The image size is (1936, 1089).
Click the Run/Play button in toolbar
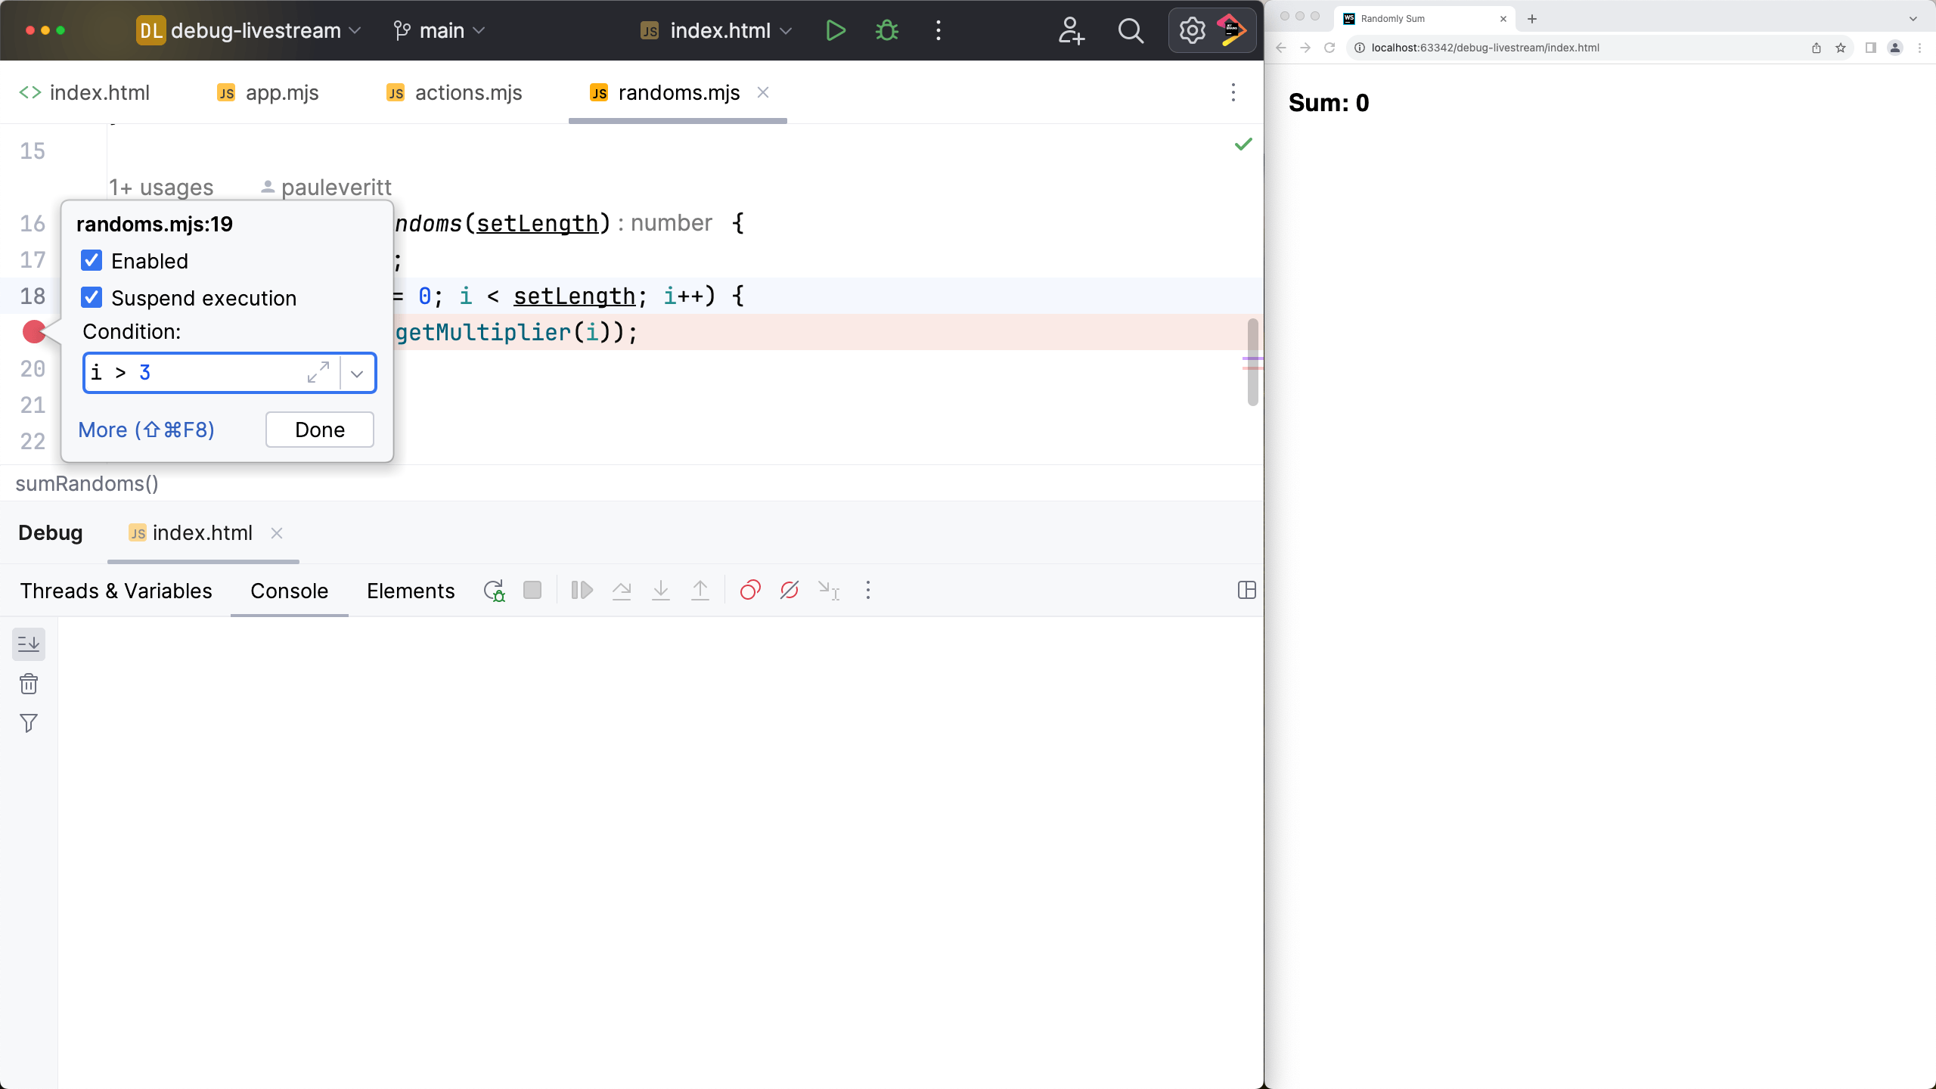836,29
